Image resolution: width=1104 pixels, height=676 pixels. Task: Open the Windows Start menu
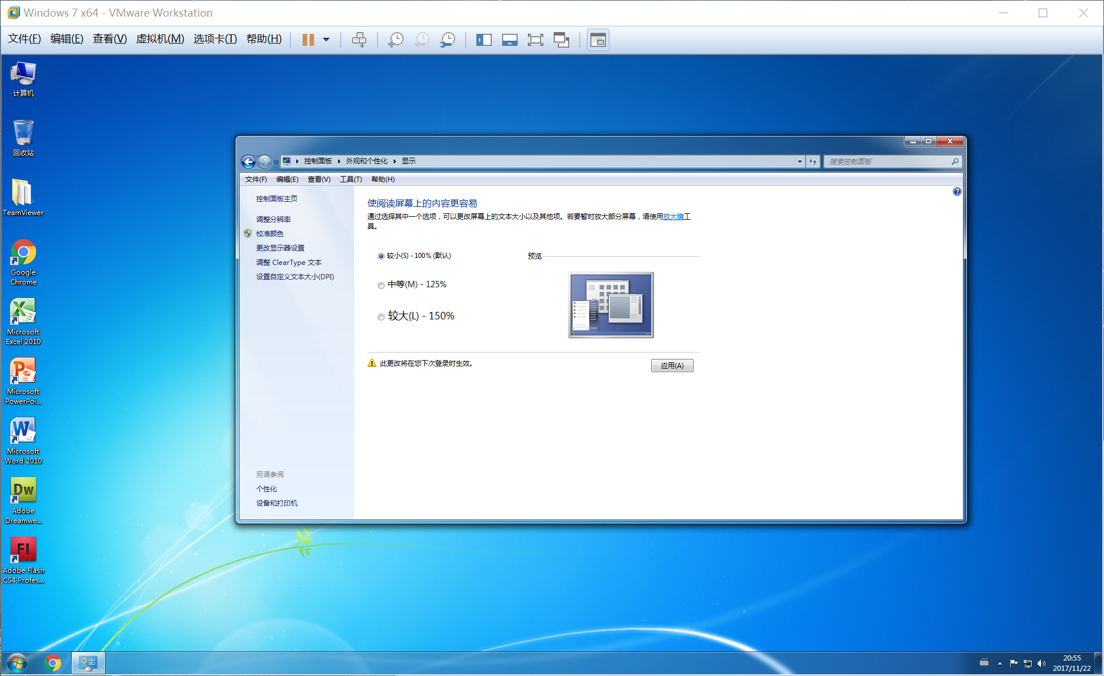(x=17, y=663)
